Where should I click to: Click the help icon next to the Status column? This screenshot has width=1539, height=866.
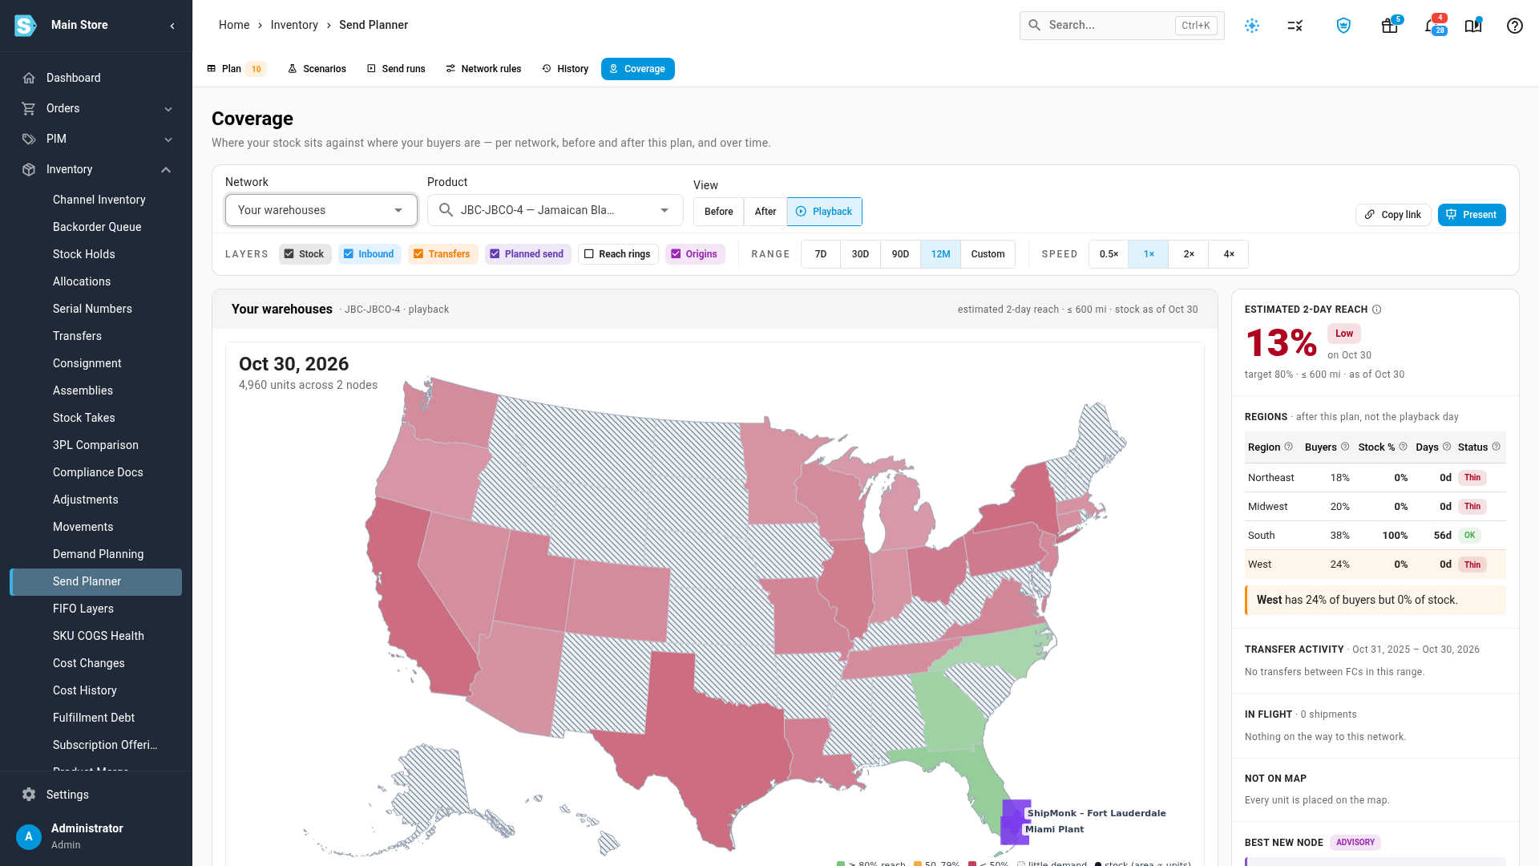tap(1497, 447)
